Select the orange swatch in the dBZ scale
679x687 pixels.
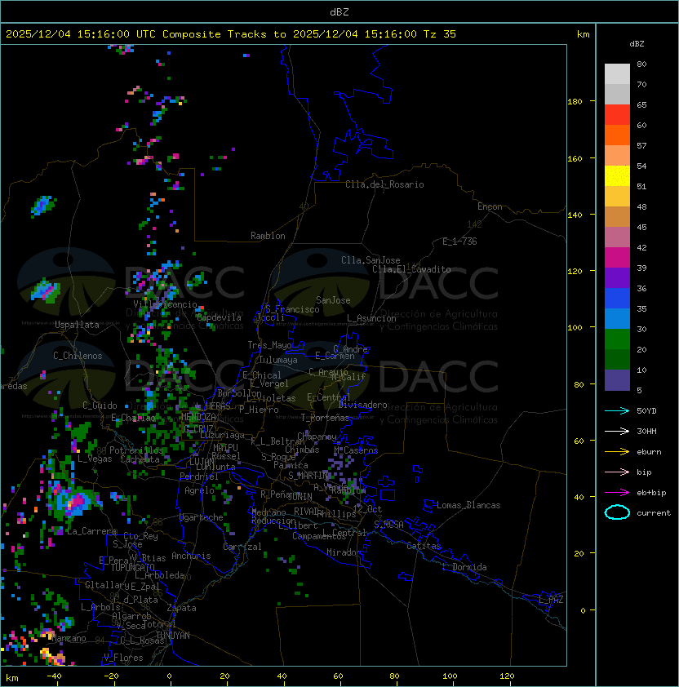pyautogui.click(x=617, y=135)
